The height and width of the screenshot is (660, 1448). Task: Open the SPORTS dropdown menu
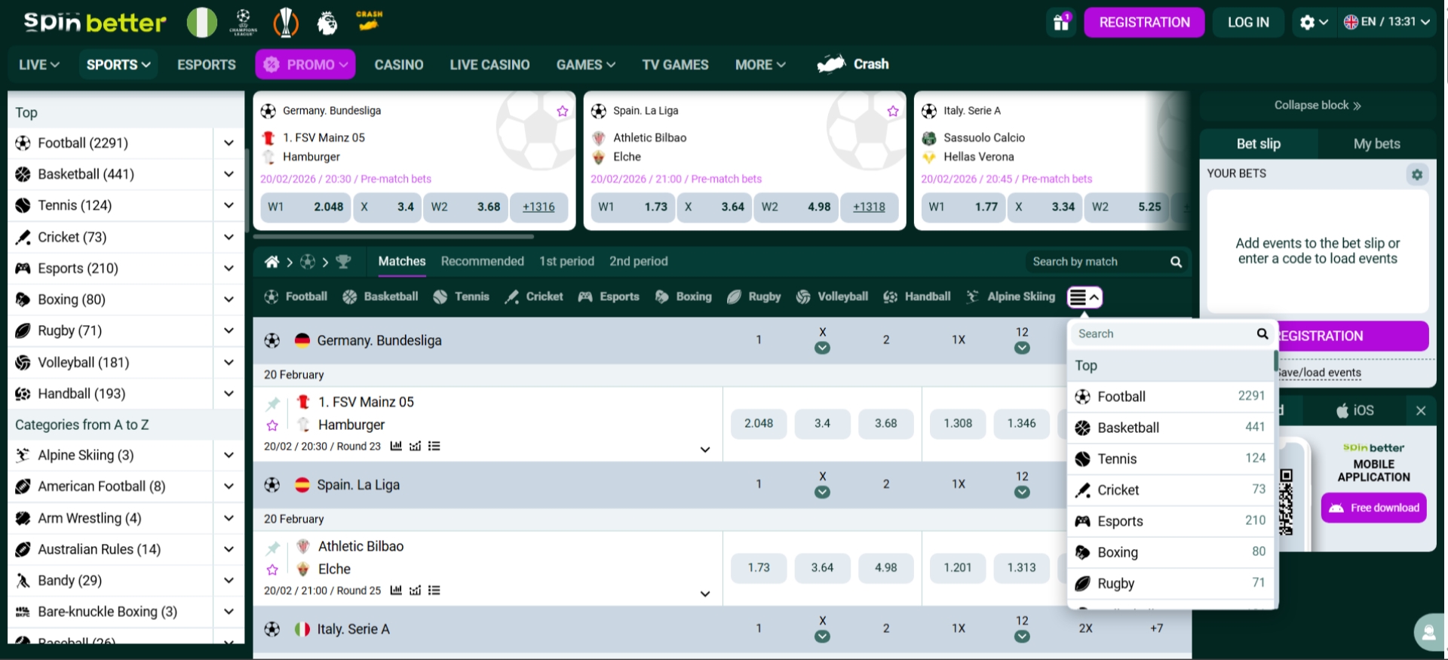pyautogui.click(x=118, y=65)
